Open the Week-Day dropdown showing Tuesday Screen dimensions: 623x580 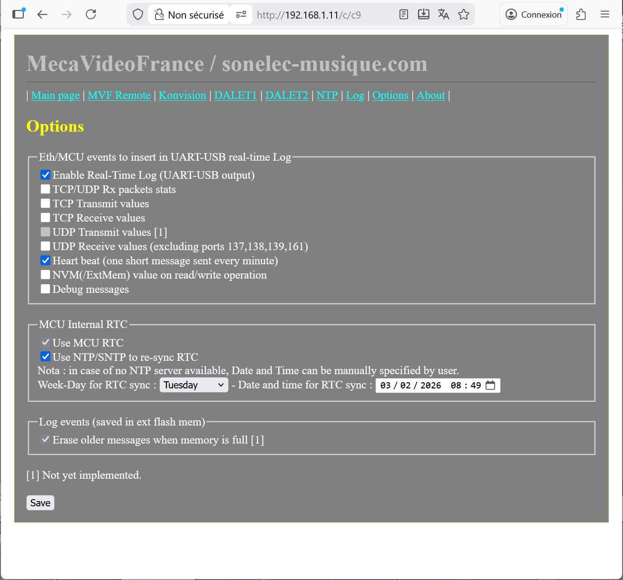tap(194, 385)
